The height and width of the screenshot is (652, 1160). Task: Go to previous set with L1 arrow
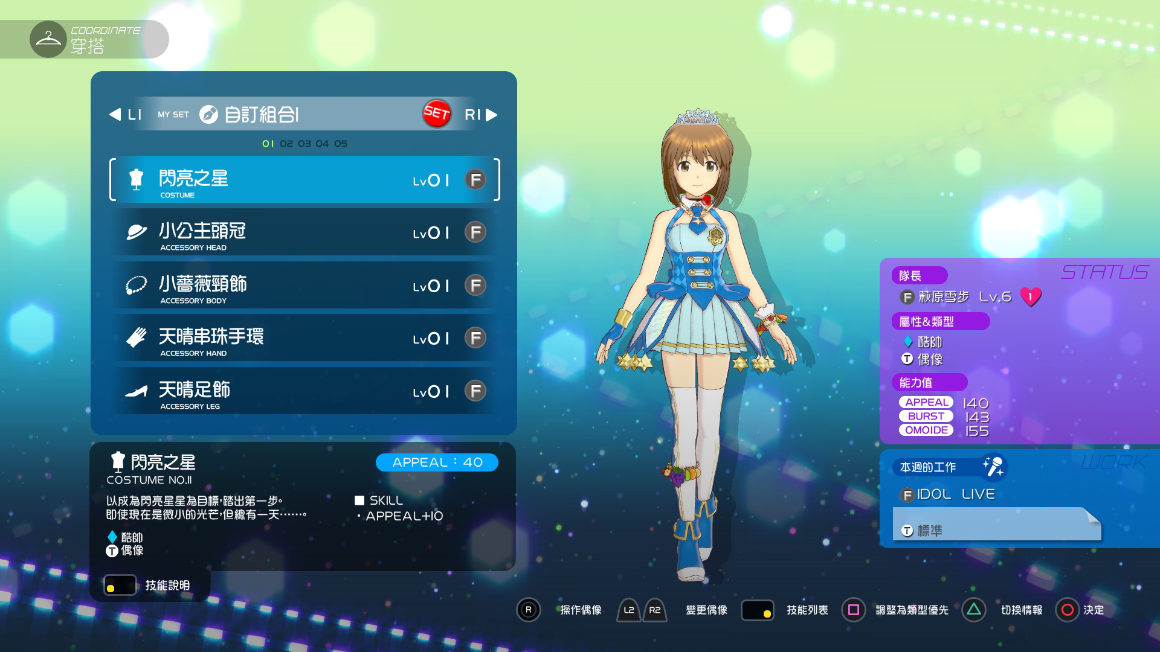115,115
